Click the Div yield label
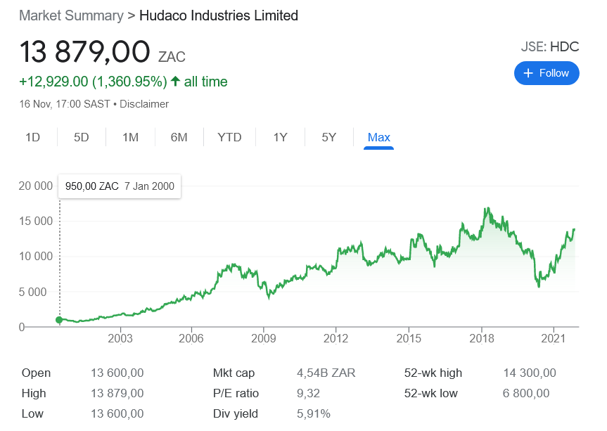This screenshot has width=607, height=431. pyautogui.click(x=236, y=414)
